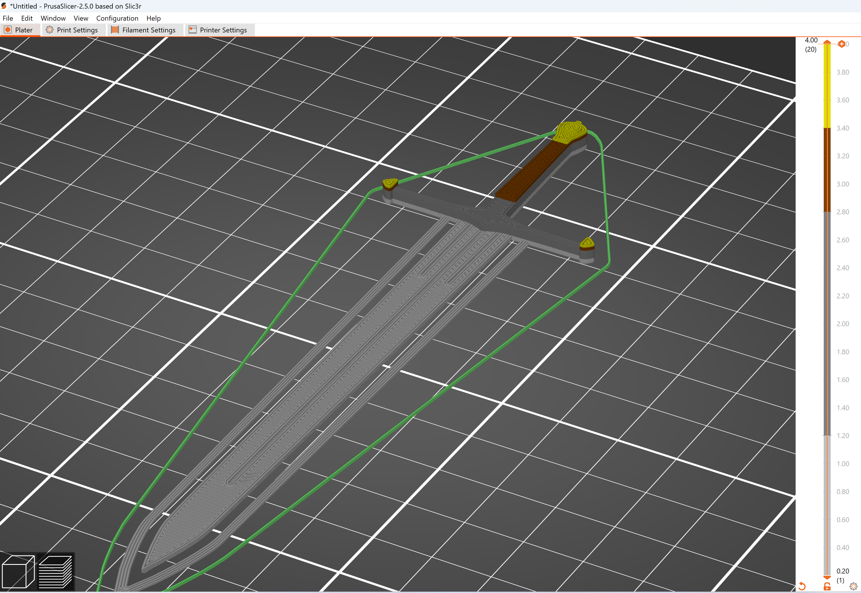Open the layer slider settings cog
The height and width of the screenshot is (593, 861).
click(x=853, y=586)
